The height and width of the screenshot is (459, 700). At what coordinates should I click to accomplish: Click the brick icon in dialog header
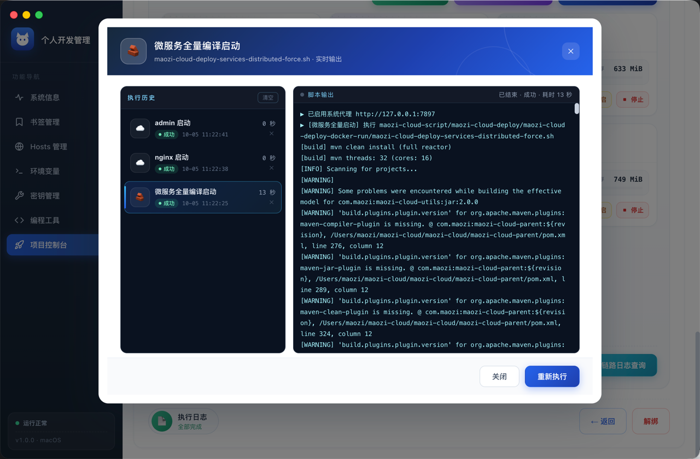pos(133,51)
